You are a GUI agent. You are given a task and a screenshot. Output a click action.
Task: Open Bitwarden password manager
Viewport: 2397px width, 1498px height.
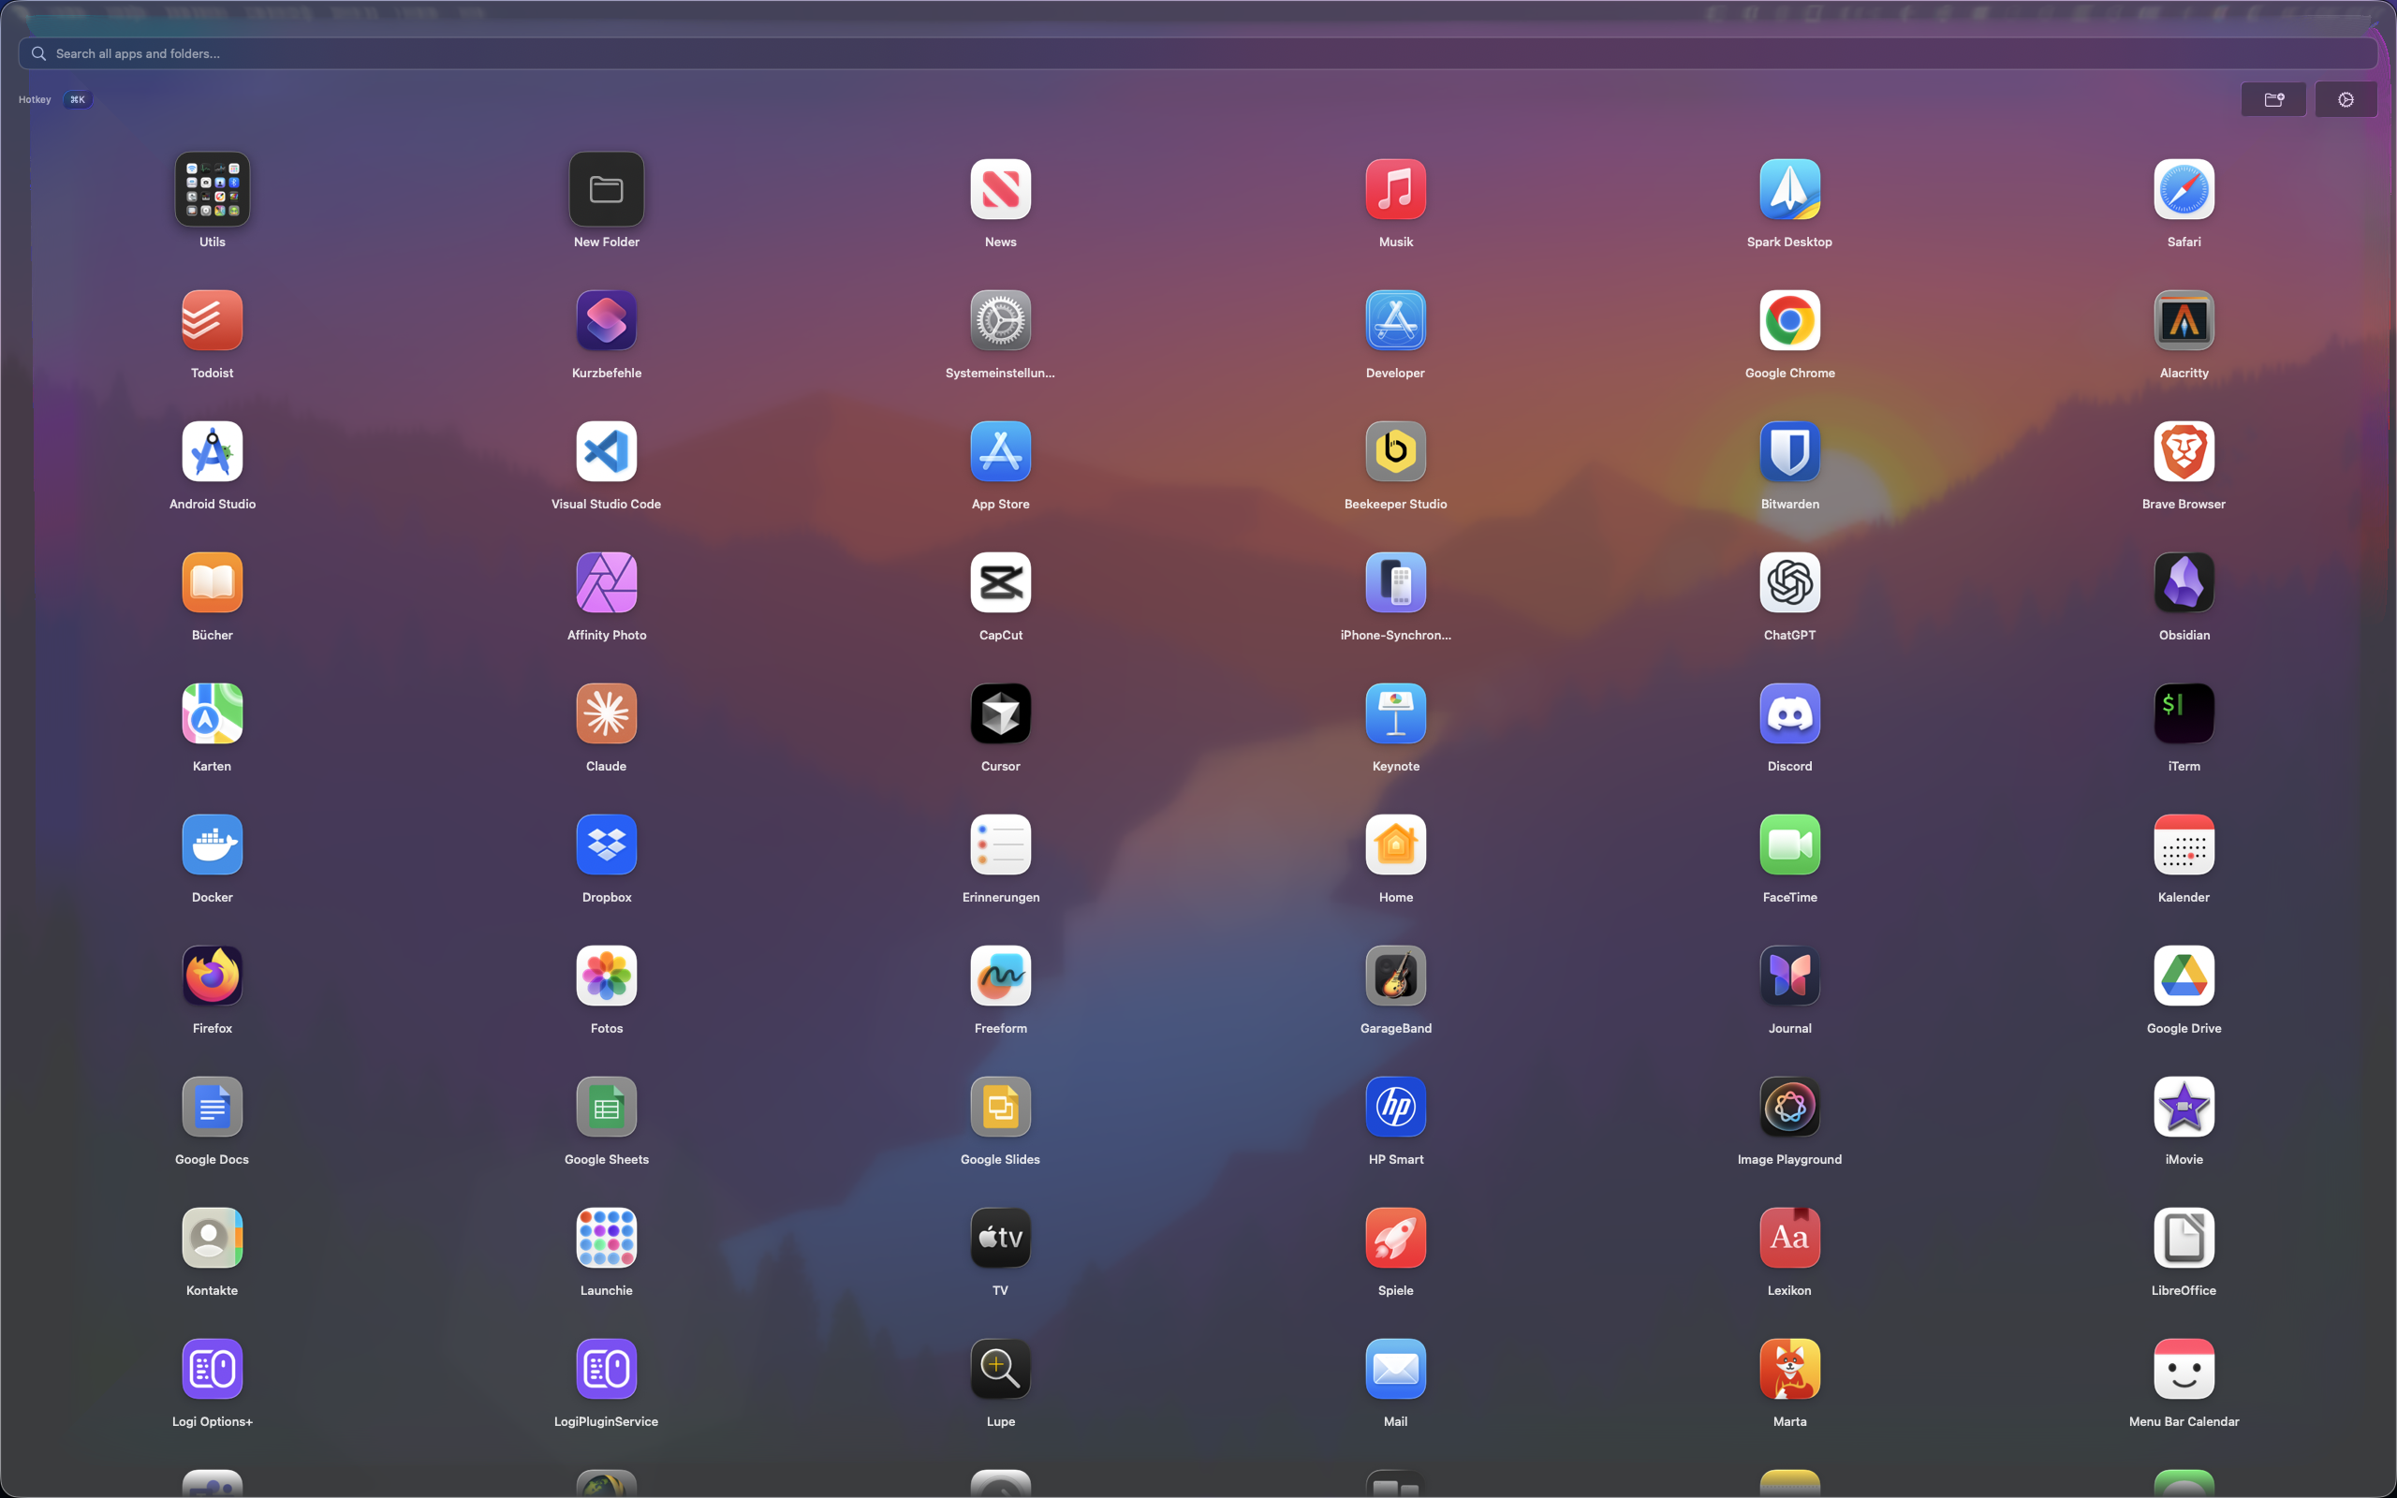[1788, 452]
